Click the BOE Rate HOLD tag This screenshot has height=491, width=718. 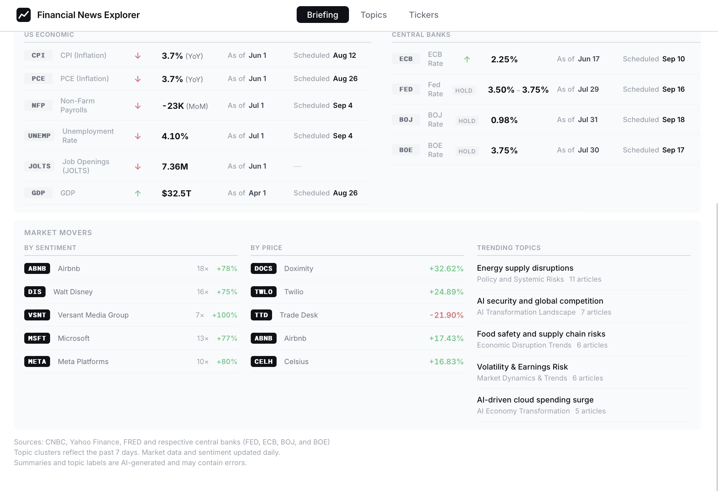coord(467,151)
